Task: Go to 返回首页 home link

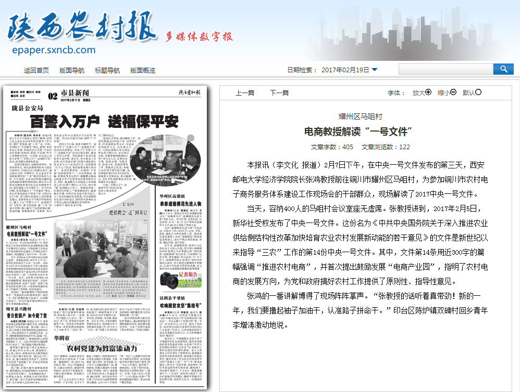Action: pos(36,70)
